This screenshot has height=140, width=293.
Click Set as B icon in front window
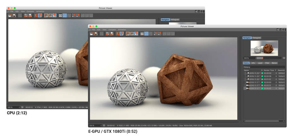160,34
